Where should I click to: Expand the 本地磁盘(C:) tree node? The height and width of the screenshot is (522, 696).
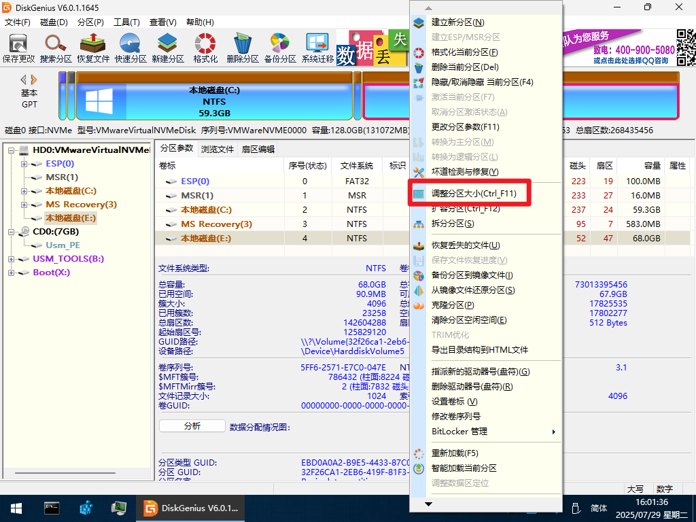pos(24,191)
